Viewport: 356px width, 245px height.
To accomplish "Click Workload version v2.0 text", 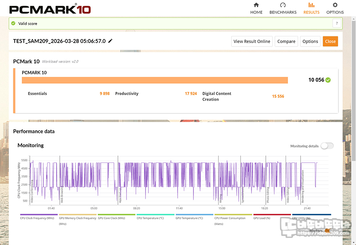I will [x=60, y=62].
